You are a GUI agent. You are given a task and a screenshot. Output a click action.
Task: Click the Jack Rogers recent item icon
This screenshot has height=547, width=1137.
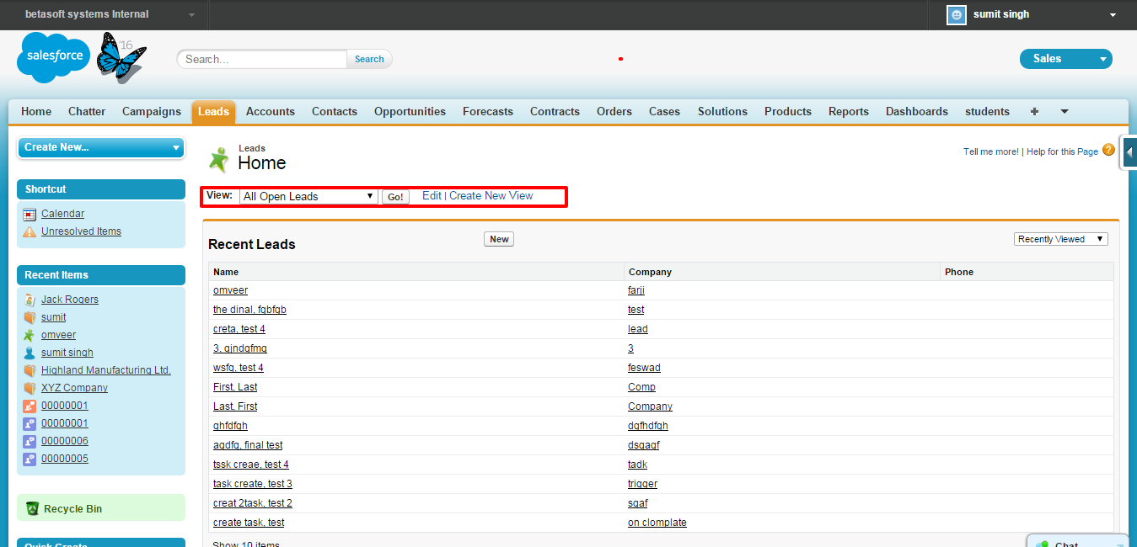[x=29, y=300]
